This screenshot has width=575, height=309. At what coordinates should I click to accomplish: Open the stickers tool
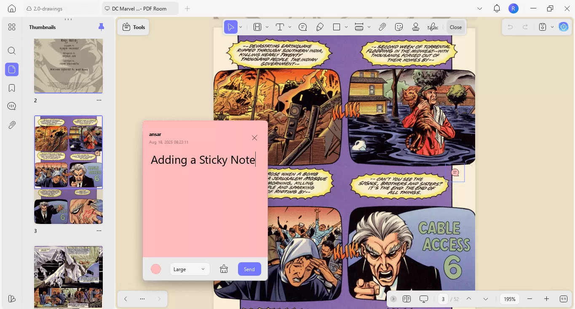pyautogui.click(x=399, y=27)
